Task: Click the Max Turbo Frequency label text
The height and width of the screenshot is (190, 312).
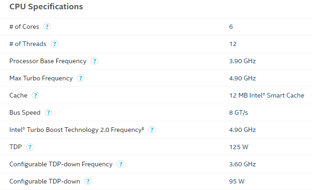Action: [x=41, y=79]
